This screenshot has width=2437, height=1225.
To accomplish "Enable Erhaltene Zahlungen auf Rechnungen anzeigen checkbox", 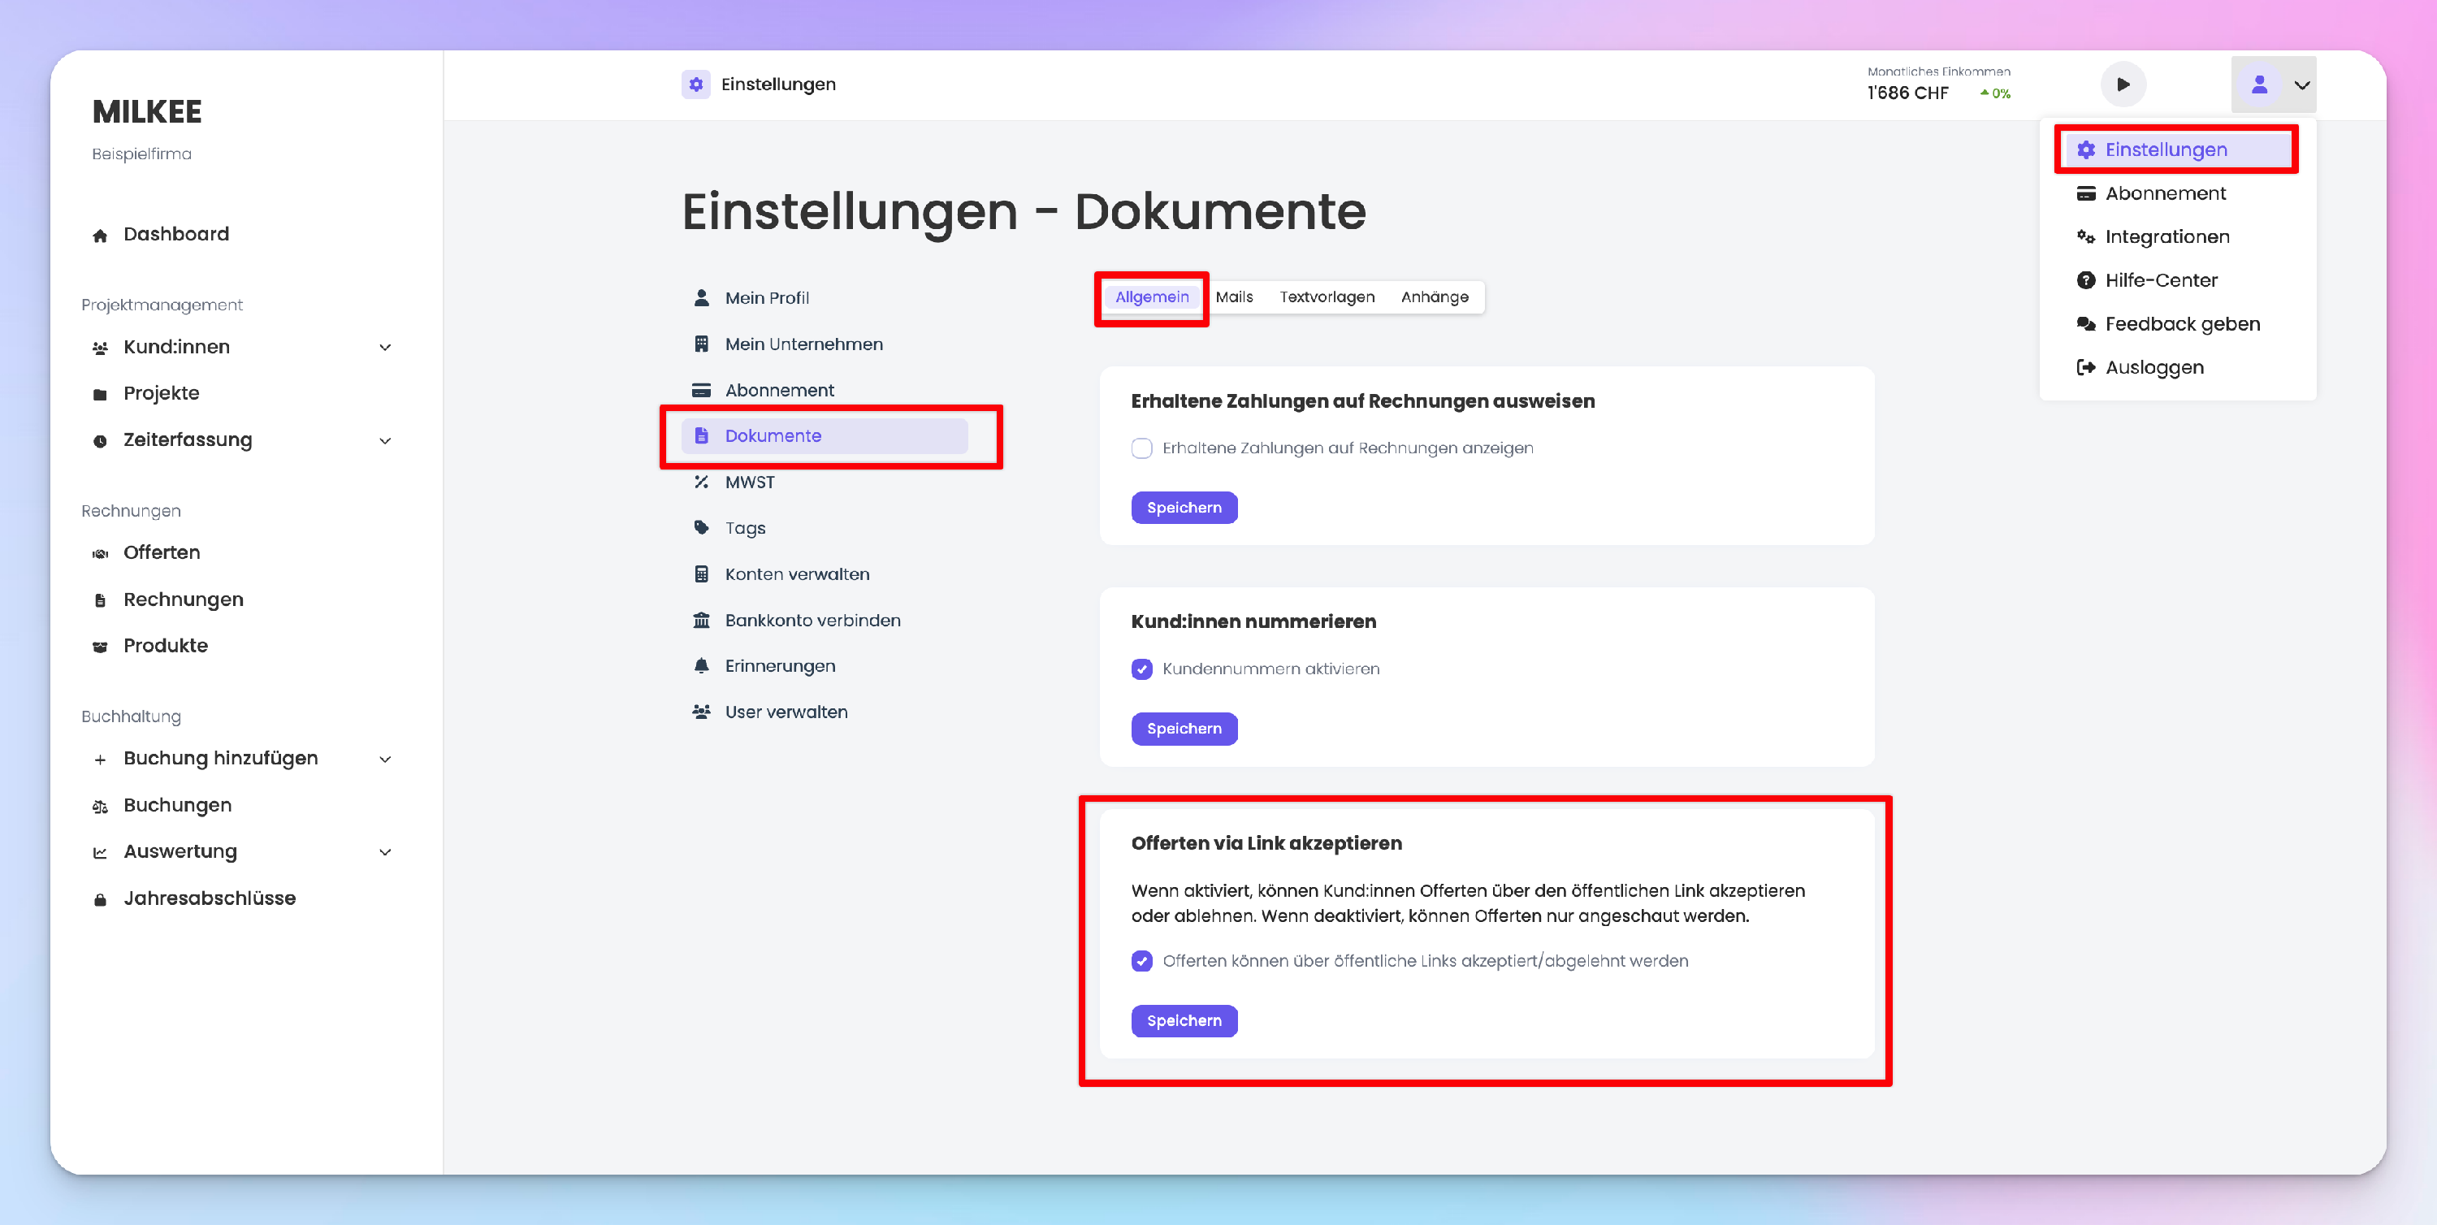I will [x=1142, y=448].
